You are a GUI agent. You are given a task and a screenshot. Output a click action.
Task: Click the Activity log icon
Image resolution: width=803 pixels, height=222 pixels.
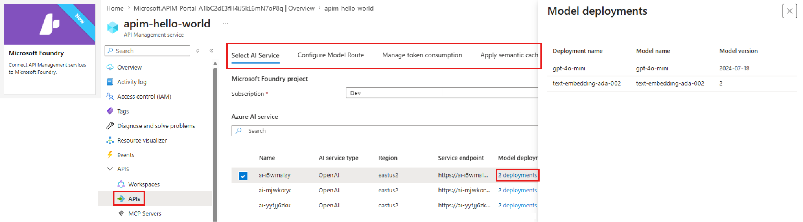click(110, 82)
